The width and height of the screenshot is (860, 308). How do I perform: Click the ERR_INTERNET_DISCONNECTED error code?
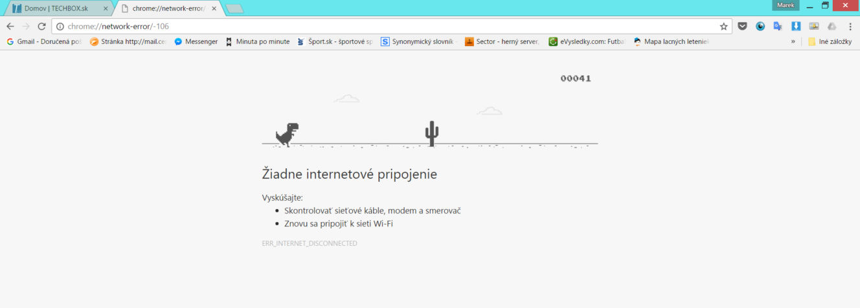point(310,243)
